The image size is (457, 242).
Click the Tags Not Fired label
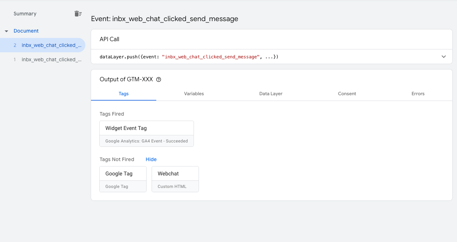tap(117, 159)
